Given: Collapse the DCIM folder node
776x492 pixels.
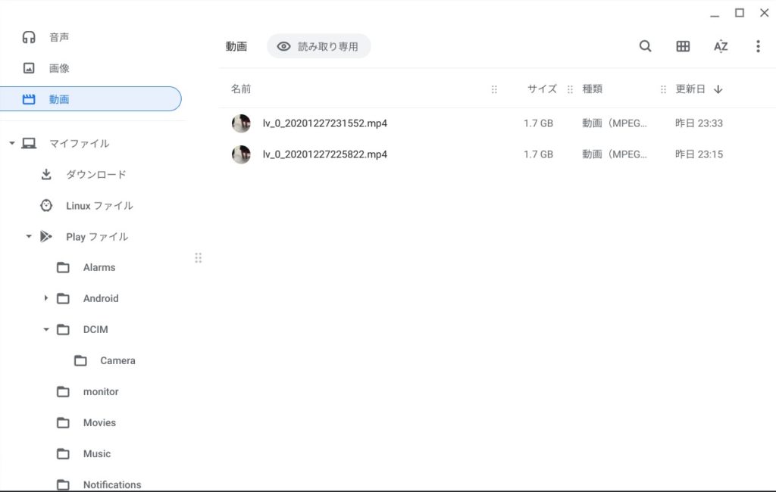Looking at the screenshot, I should (46, 329).
